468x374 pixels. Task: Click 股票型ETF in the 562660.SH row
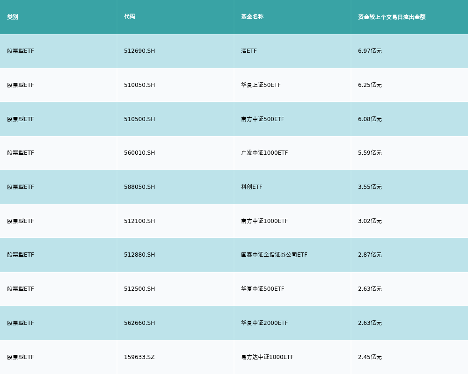[x=21, y=324]
